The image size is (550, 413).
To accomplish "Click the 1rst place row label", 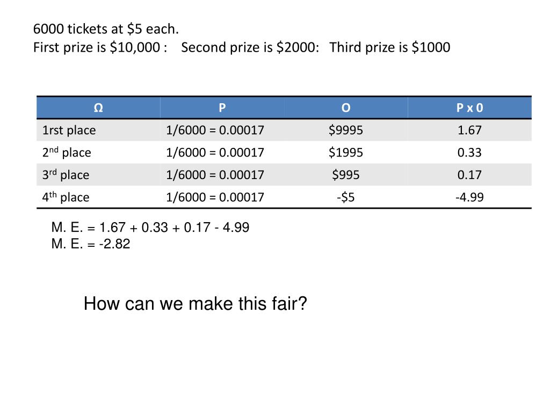I will click(69, 130).
